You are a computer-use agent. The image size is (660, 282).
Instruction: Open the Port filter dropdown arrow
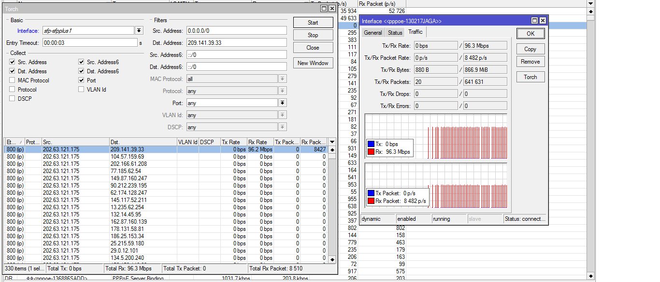coord(283,103)
